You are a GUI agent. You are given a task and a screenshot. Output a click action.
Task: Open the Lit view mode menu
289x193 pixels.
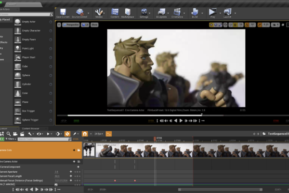pos(85,25)
